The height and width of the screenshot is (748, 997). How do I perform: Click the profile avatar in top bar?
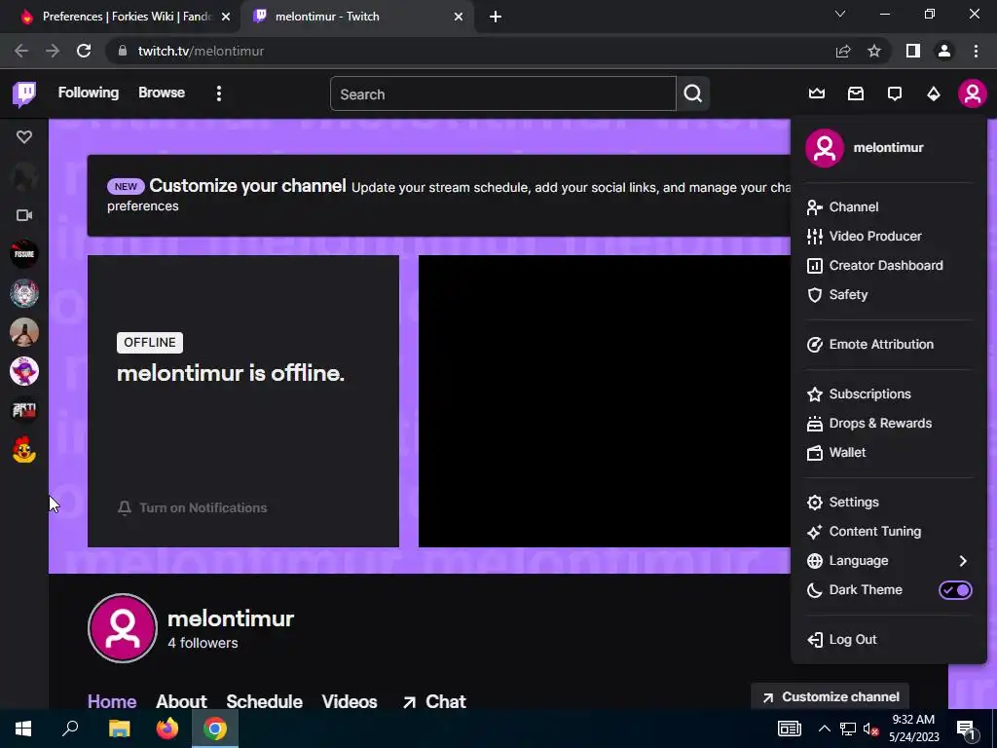972,93
